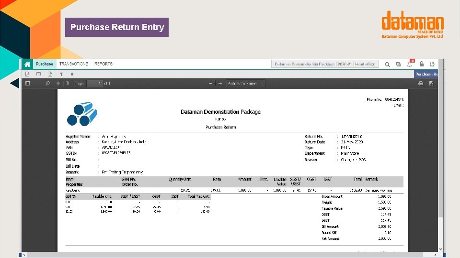The height and width of the screenshot is (258, 460).
Task: Click the 'Total Tax Amt.' column header
Action: [x=198, y=196]
